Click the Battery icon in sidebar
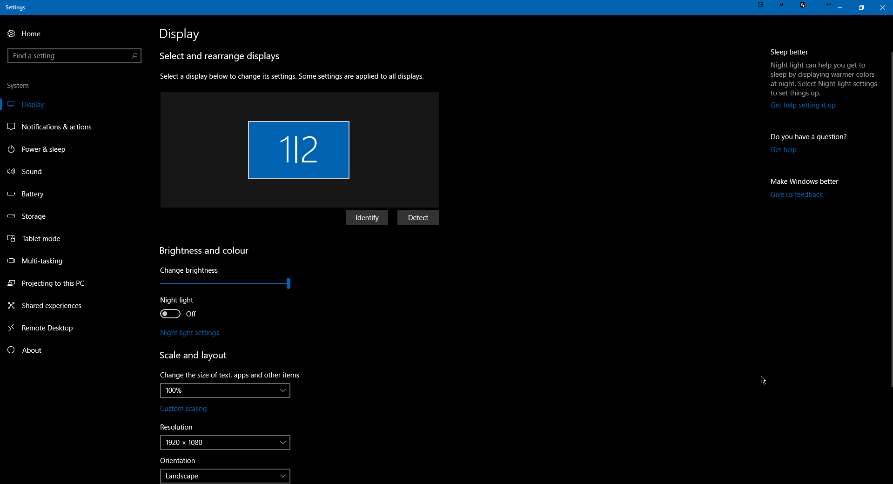This screenshot has width=893, height=484. (x=11, y=194)
